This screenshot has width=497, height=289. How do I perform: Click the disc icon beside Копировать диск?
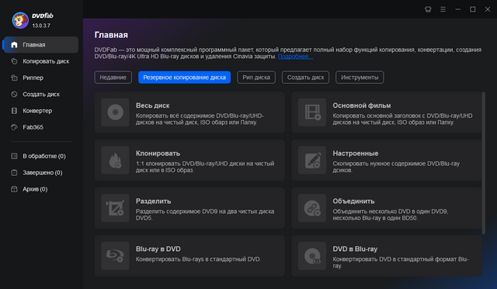point(14,61)
